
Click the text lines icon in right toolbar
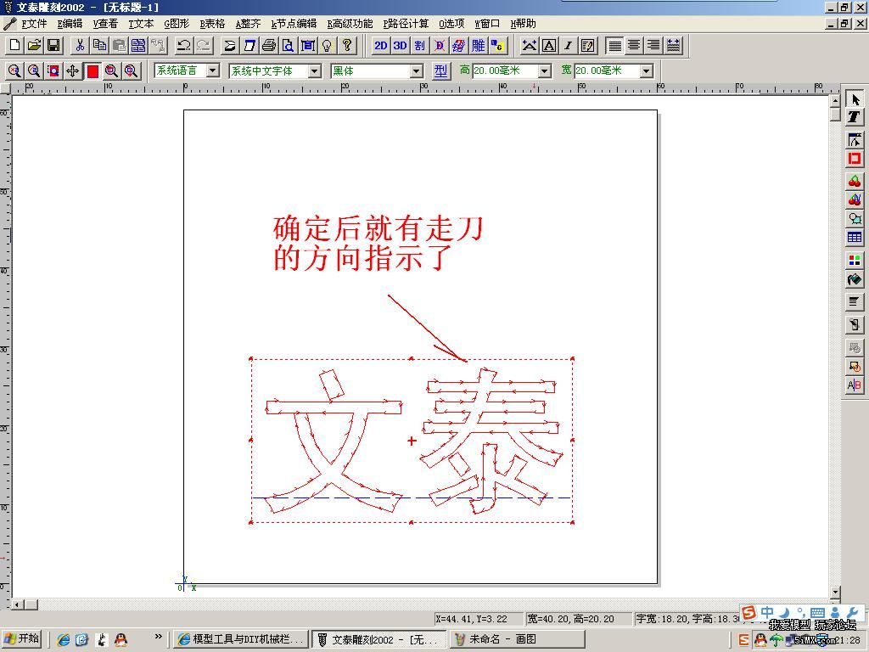[x=855, y=302]
